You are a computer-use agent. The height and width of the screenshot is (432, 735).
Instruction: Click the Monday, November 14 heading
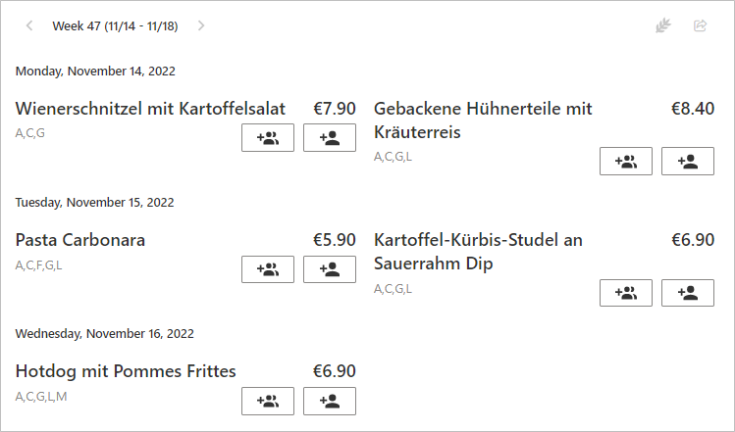(x=95, y=72)
